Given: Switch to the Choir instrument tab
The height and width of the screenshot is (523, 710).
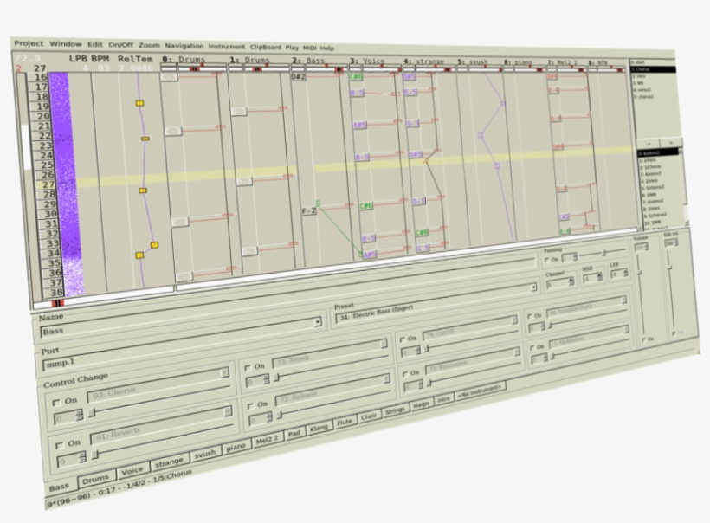Looking at the screenshot, I should click(369, 416).
